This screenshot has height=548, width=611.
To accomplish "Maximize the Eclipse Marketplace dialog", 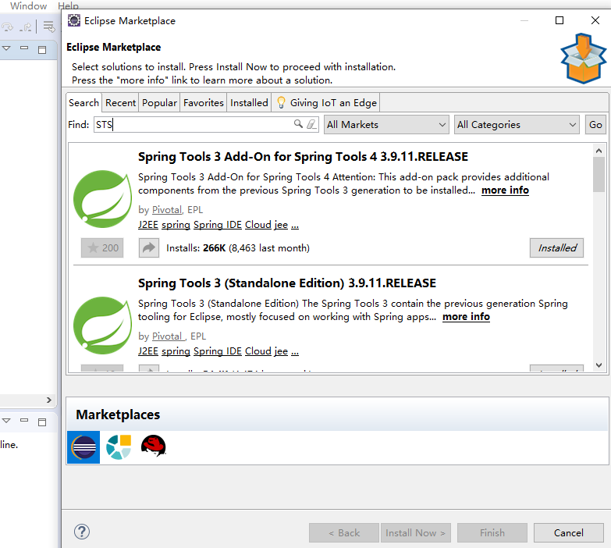I will coord(559,20).
